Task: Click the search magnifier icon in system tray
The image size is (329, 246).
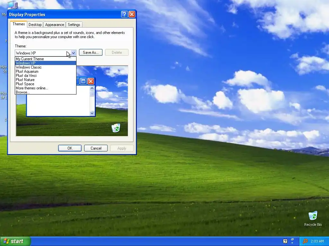Action: (305, 241)
